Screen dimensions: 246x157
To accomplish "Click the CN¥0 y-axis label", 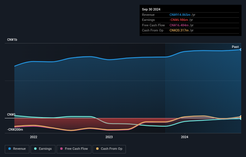I will pos(11,114).
